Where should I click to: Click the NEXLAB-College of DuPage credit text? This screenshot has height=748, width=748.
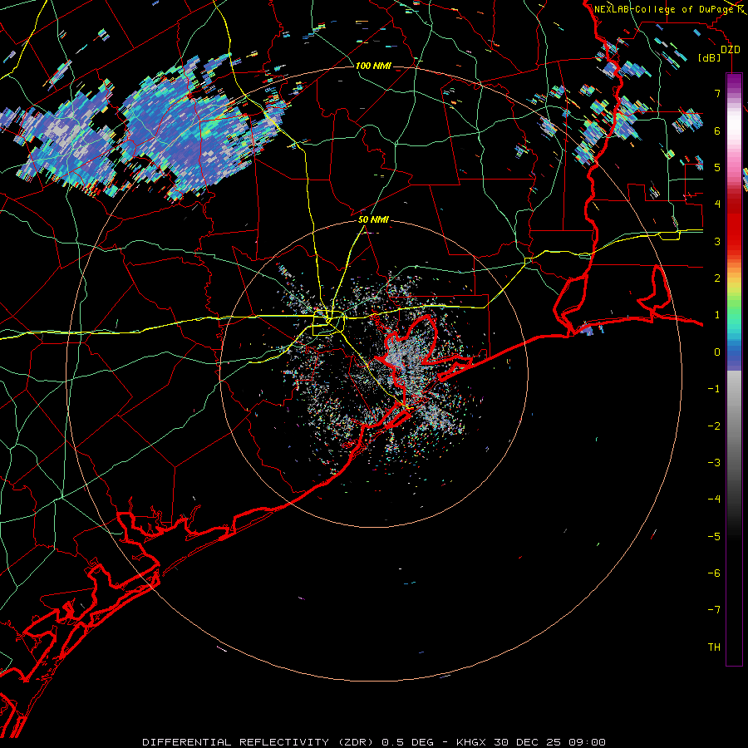tap(663, 9)
